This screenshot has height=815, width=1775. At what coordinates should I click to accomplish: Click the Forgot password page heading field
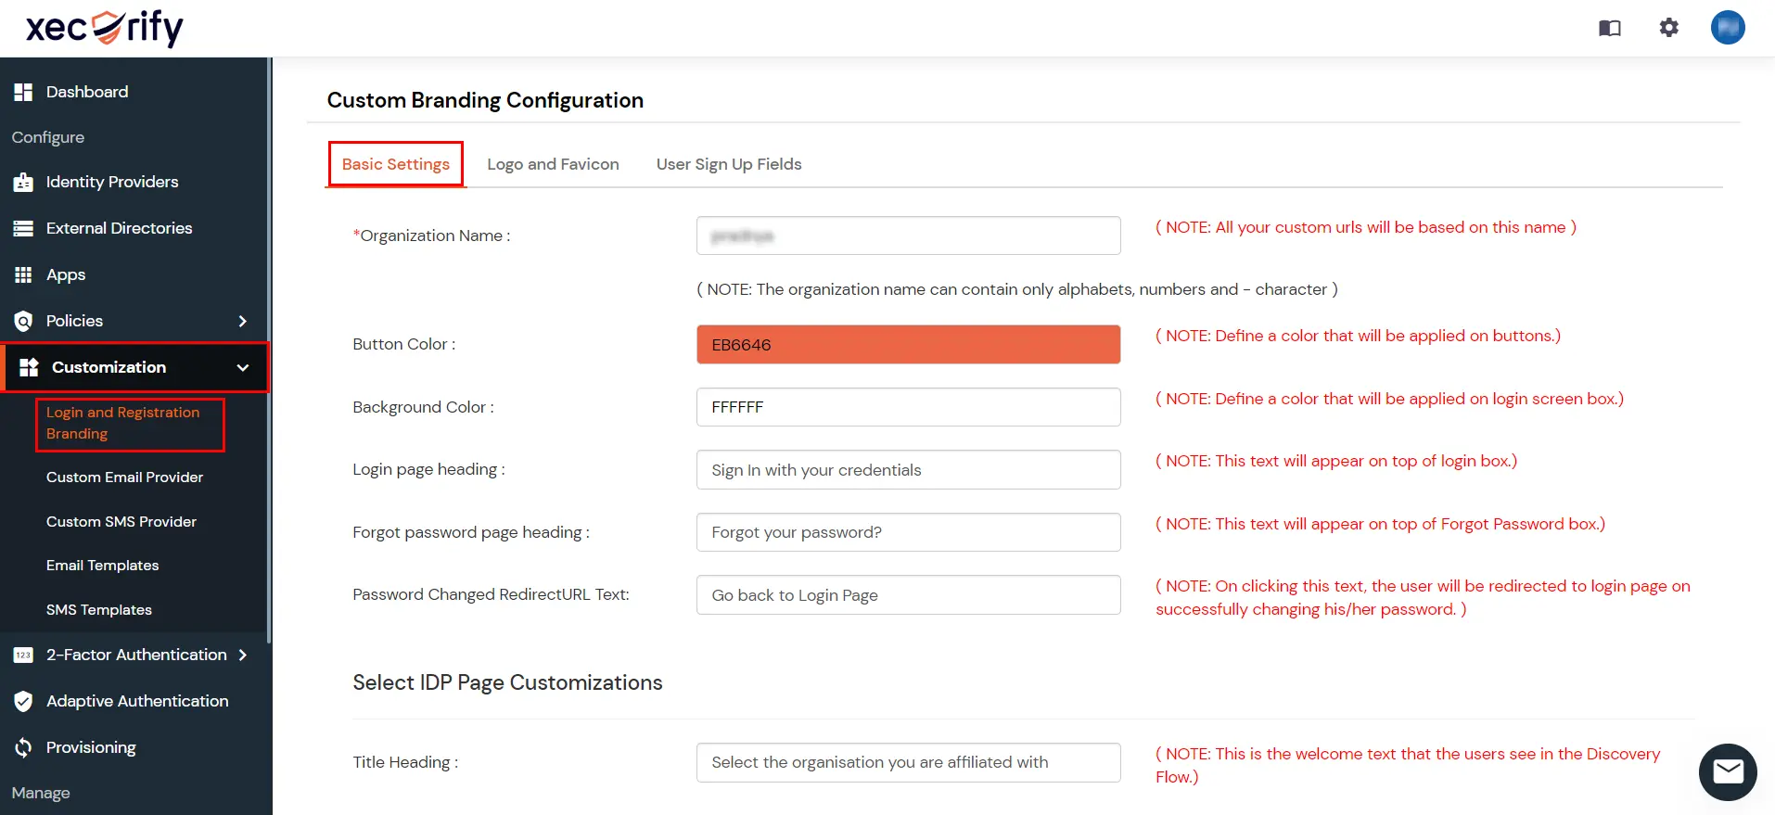(x=909, y=532)
